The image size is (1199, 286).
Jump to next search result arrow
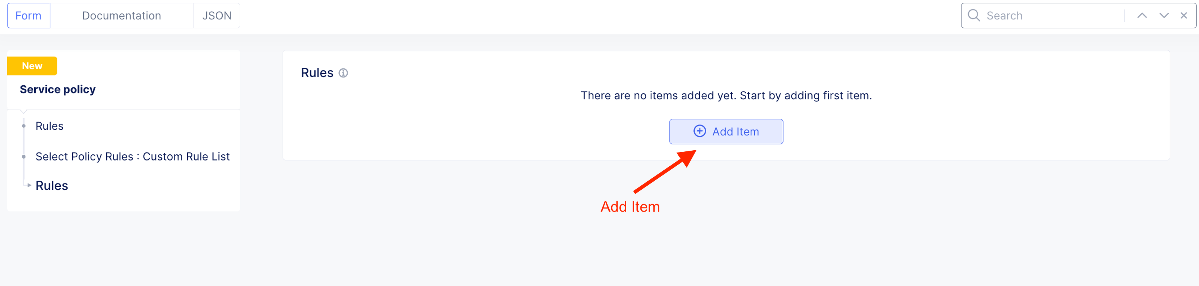click(x=1164, y=15)
